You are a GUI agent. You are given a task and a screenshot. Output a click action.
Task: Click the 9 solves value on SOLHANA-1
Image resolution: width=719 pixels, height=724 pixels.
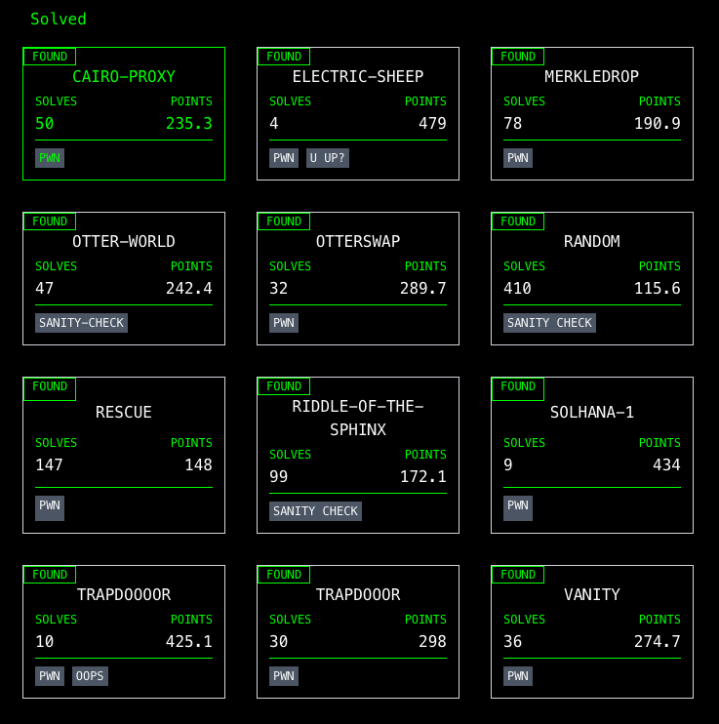point(508,464)
